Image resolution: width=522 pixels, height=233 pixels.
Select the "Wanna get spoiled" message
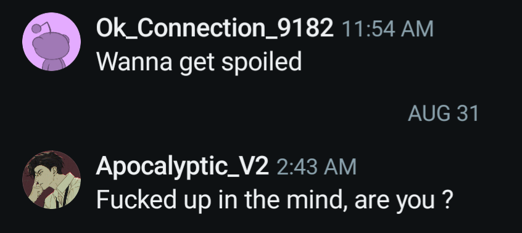tap(199, 62)
